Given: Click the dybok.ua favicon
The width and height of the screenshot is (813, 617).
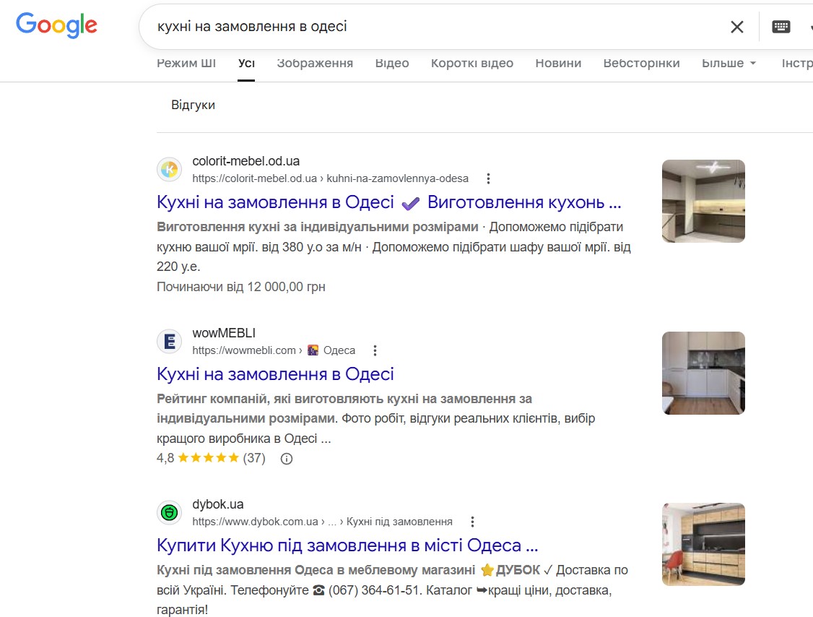Looking at the screenshot, I should click(170, 513).
